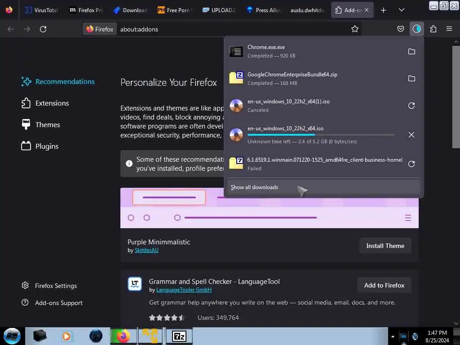Screen dimensions: 460x345
Task: Select Plugins in the sidebar
Action: 40,146
